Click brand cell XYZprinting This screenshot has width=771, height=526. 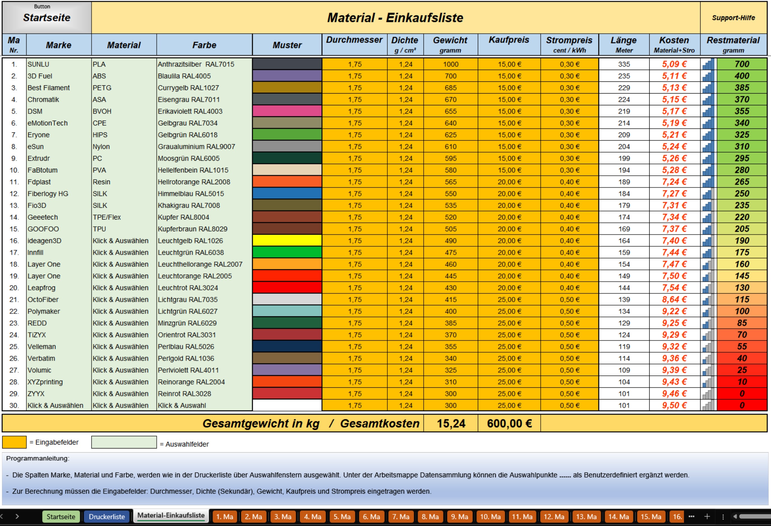(59, 382)
